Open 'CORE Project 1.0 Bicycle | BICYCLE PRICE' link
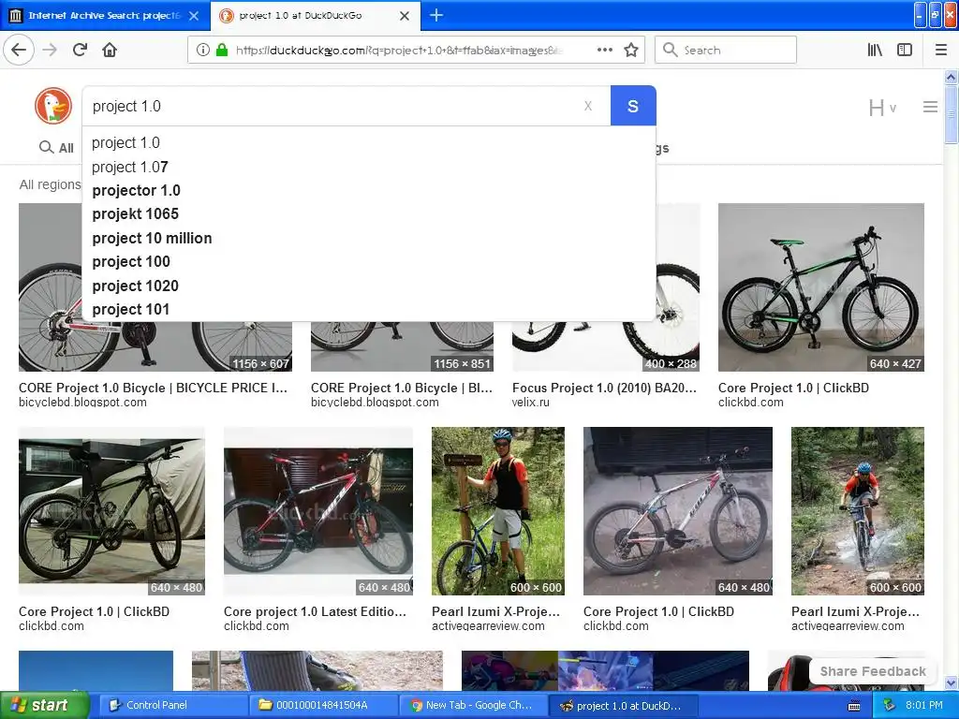The image size is (959, 719). [x=153, y=388]
